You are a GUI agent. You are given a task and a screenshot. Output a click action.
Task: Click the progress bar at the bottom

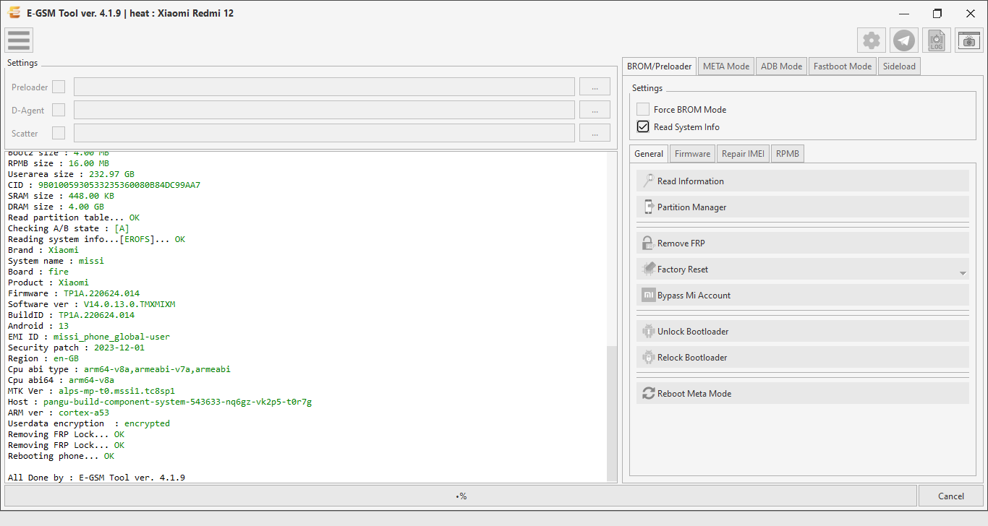(461, 496)
